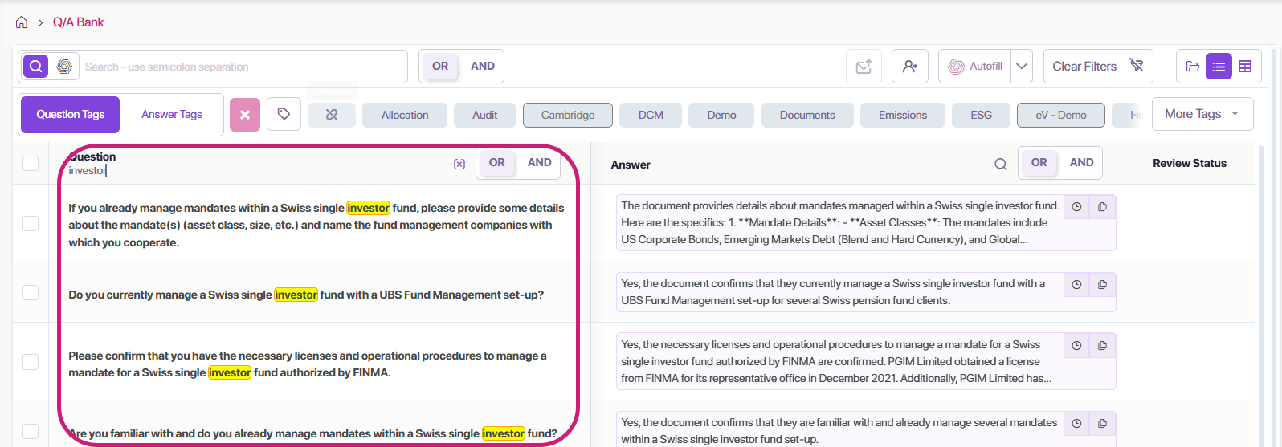View history for the 'familiar with' answer
This screenshot has height=447, width=1282.
(1076, 423)
